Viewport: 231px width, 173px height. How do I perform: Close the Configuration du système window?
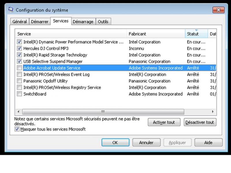(x=218, y=10)
